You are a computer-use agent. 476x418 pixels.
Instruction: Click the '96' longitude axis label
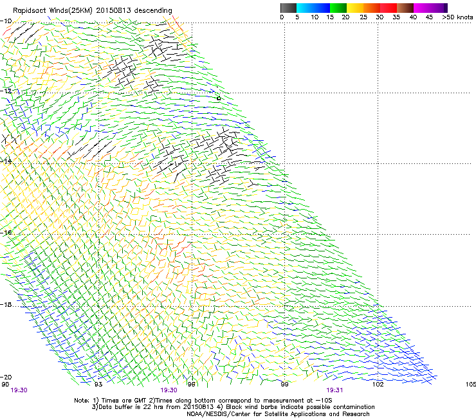[191, 385]
